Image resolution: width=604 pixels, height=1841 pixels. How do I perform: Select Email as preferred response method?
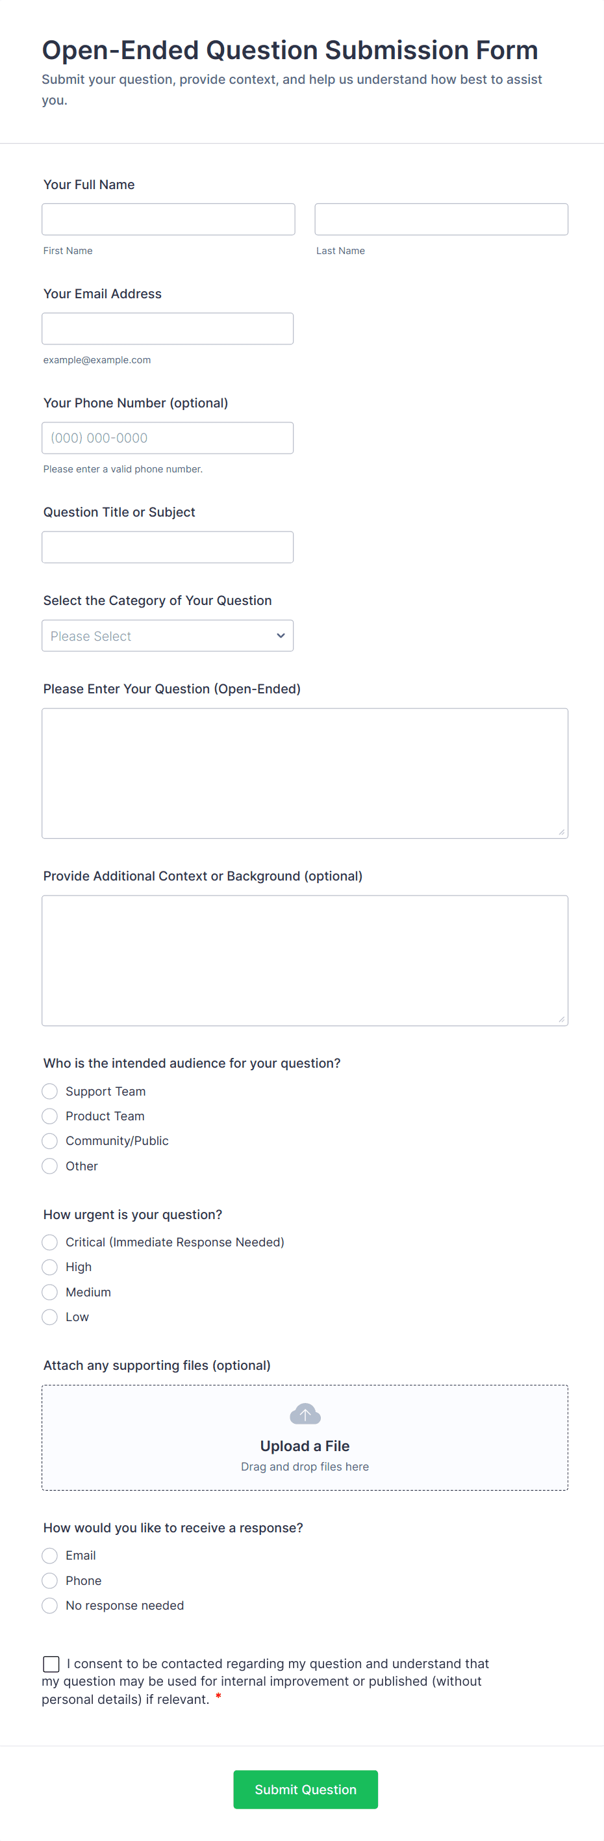click(49, 1556)
